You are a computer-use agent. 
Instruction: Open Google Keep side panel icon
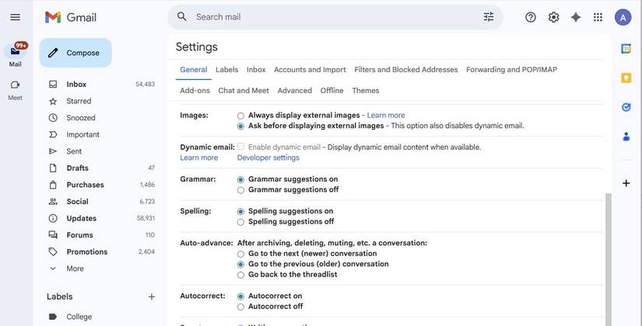click(x=626, y=78)
